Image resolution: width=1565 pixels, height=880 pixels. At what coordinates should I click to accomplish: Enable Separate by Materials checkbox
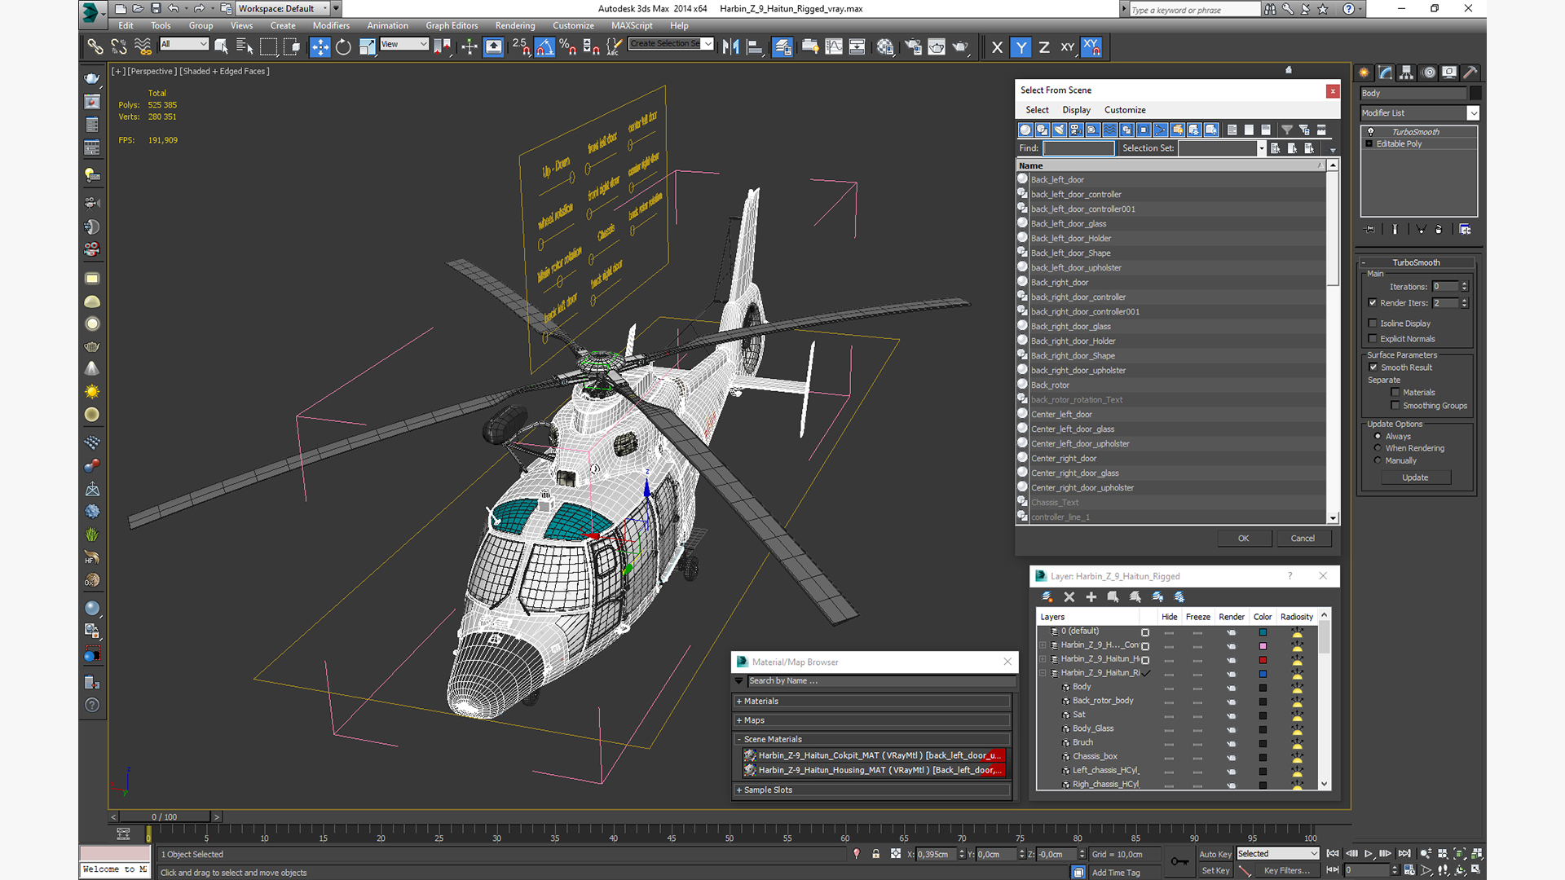[1395, 393]
